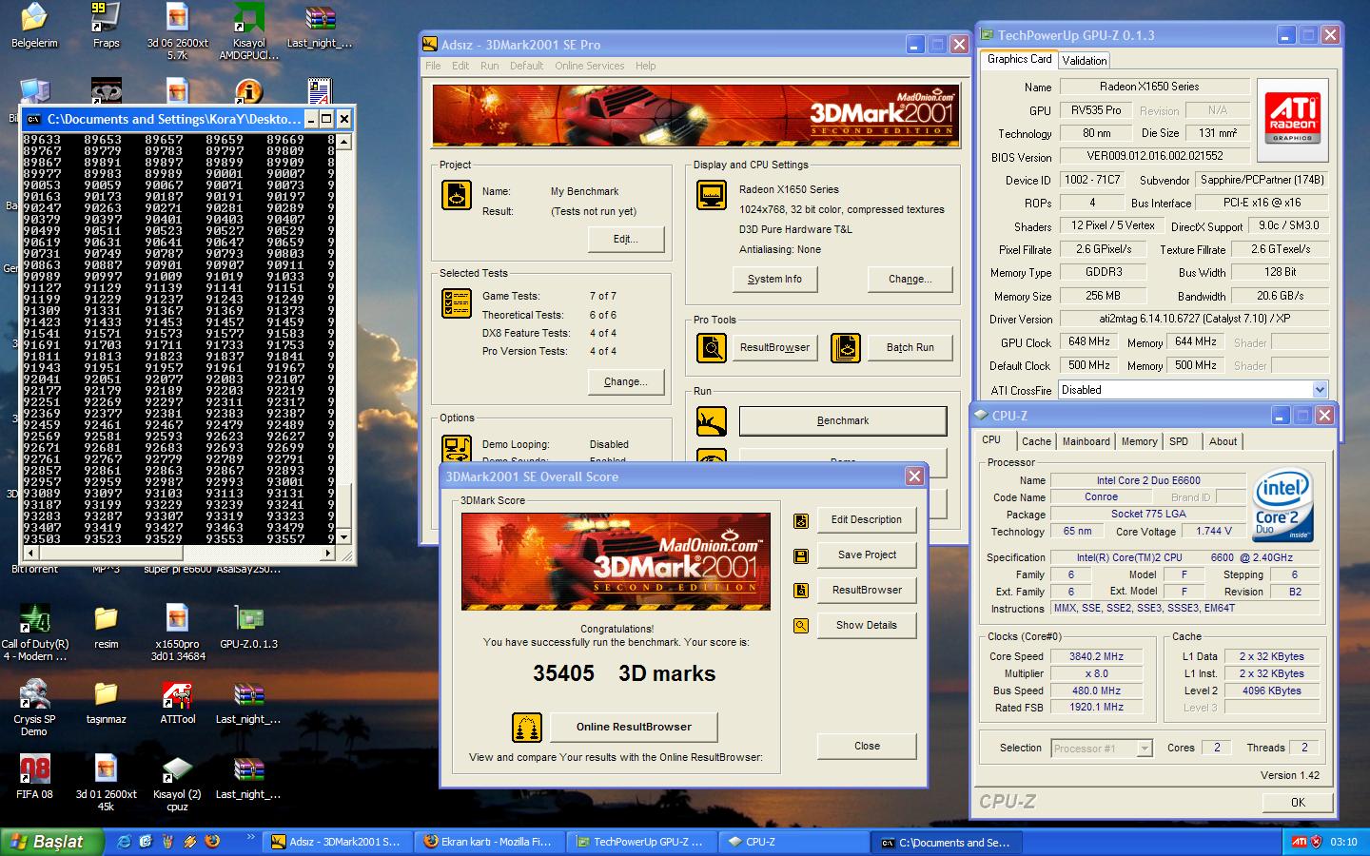Click the Edit Description icon in score dialog
Image resolution: width=1370 pixels, height=856 pixels.
801,520
